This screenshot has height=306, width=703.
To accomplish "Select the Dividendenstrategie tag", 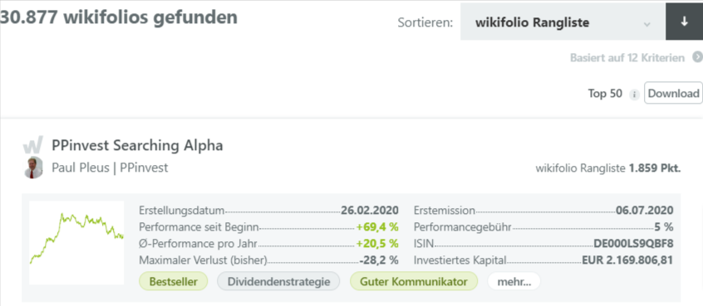I will coord(278,281).
